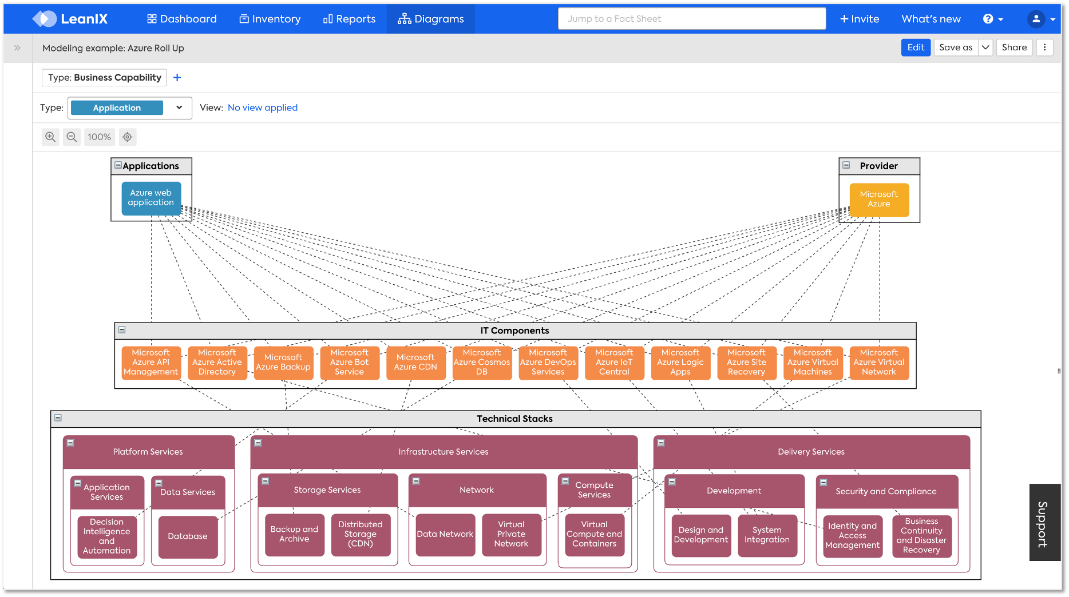Viewport: 1069px width, 597px height.
Task: Open the Reports section
Action: click(x=350, y=19)
